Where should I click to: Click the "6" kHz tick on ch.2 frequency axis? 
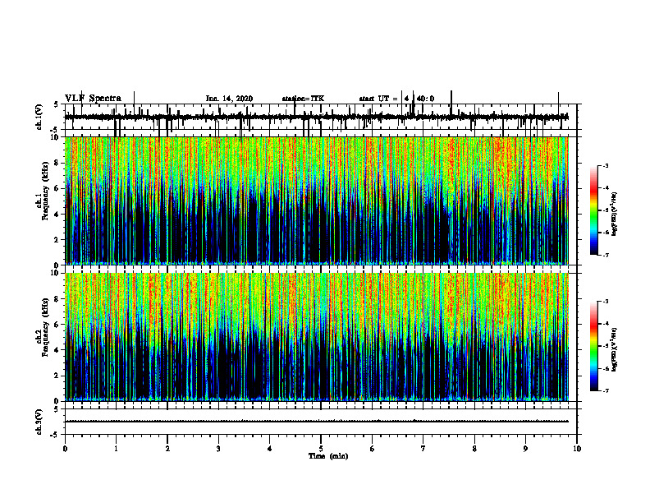click(x=57, y=324)
